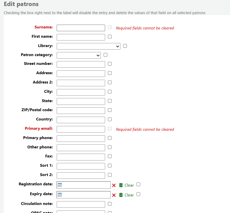Check the Sort 1 clear checkbox
Image resolution: width=230 pixels, height=213 pixels.
(110, 166)
